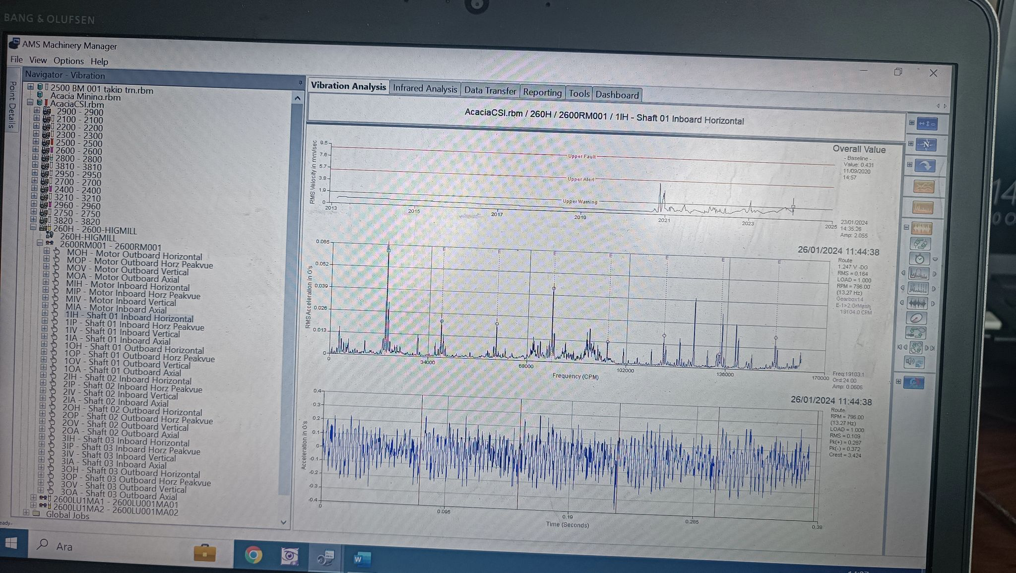Viewport: 1016px width, 573px height.
Task: Select MOP - Motor Outboard Horz Peakvue point
Action: pyautogui.click(x=140, y=262)
